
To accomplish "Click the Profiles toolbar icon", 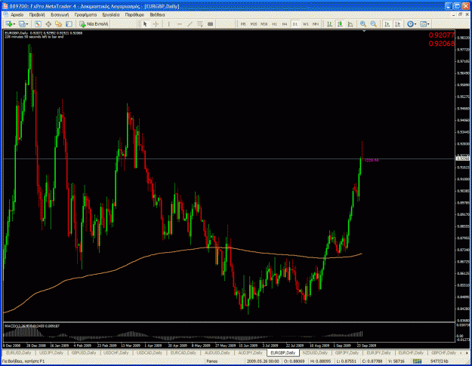I will (x=22, y=24).
